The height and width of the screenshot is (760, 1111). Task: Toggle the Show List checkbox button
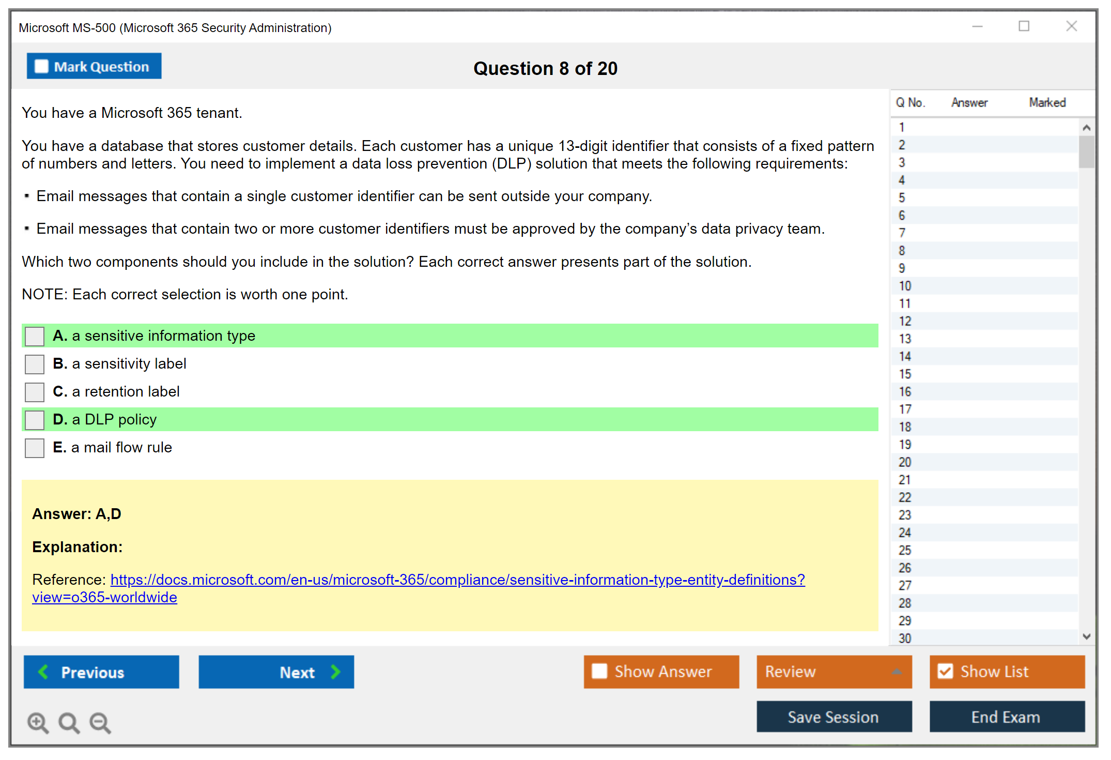click(945, 671)
